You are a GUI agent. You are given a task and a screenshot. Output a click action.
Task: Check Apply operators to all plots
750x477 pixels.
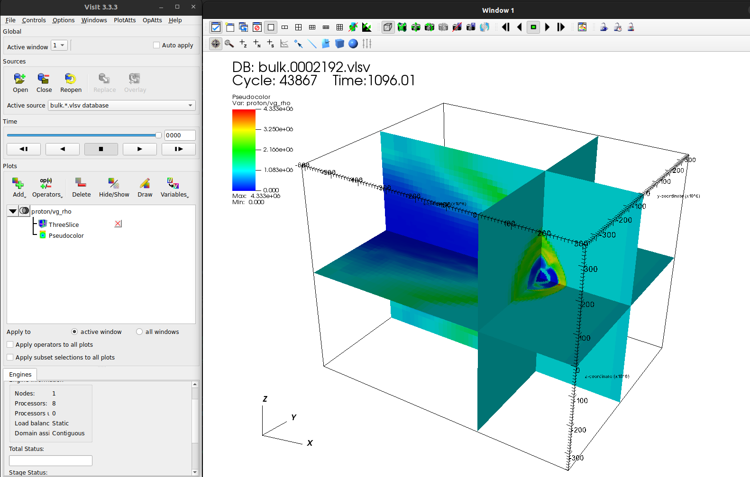[x=10, y=345]
